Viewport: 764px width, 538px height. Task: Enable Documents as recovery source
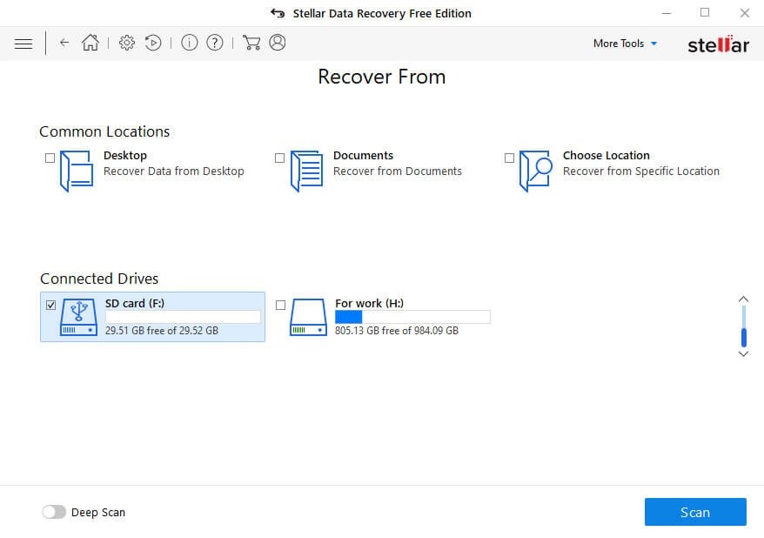(279, 158)
